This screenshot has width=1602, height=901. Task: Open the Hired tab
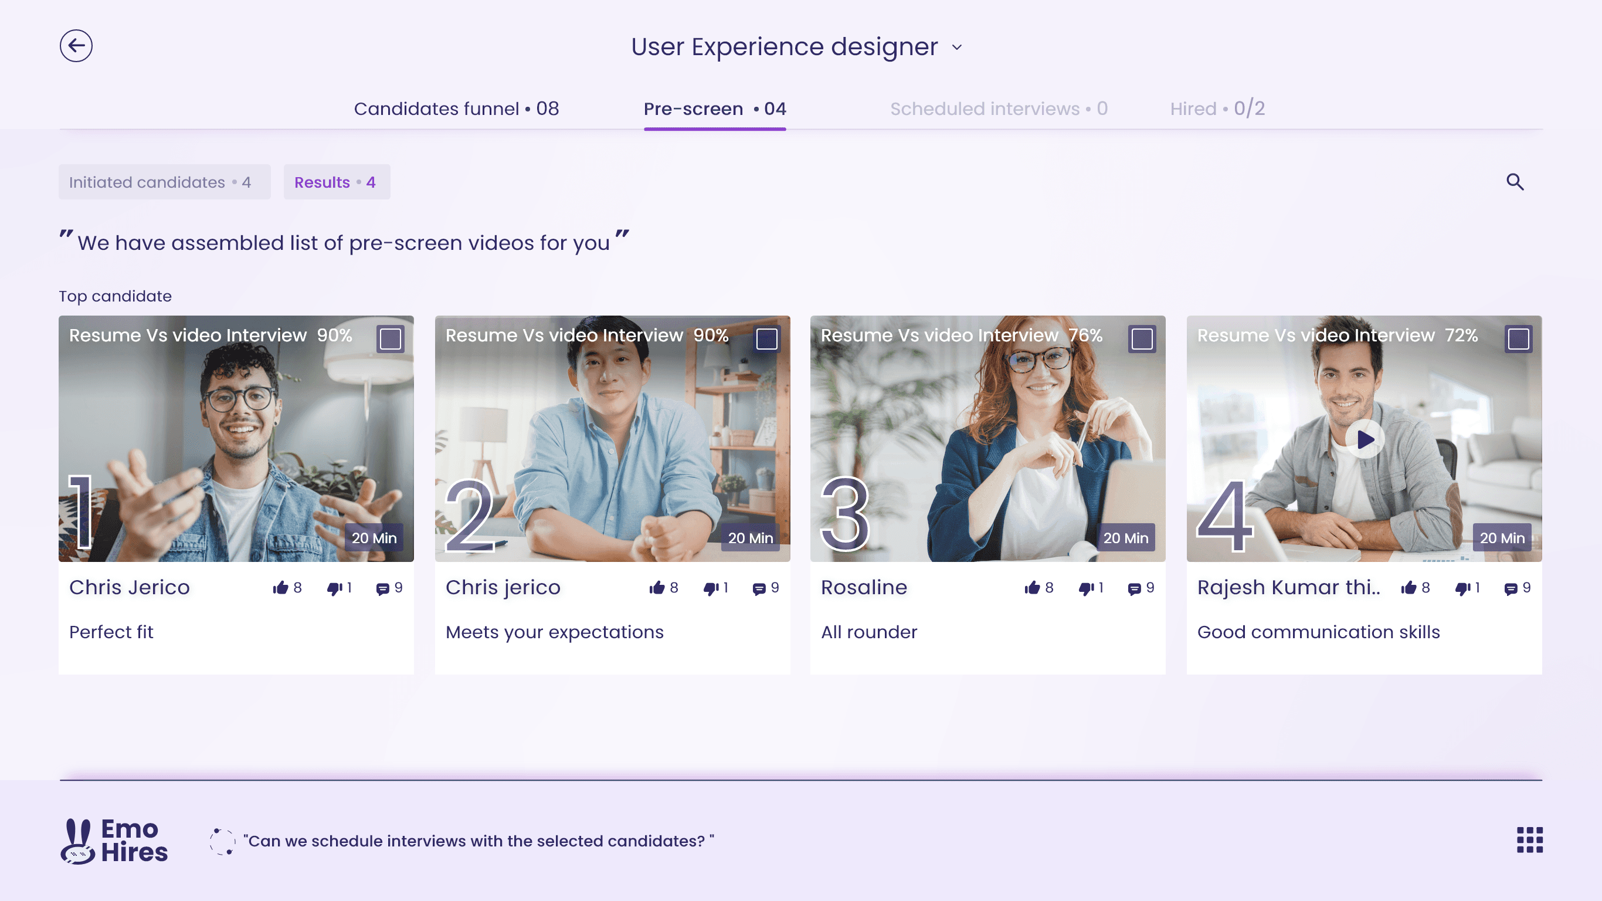1217,109
